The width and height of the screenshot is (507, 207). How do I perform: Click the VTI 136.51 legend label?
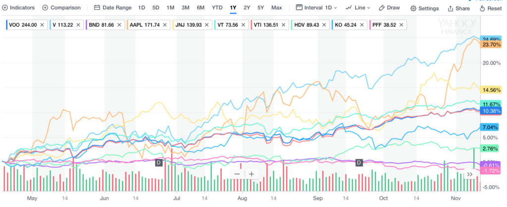(266, 25)
